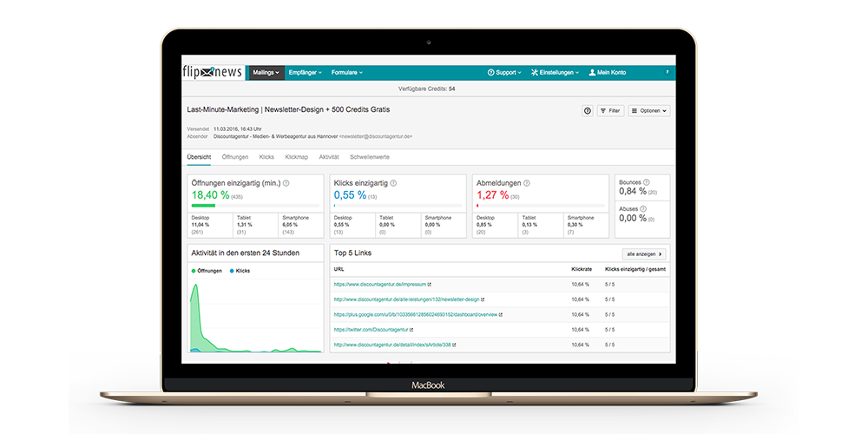Open the detail/index/sArticle/338 link
The width and height of the screenshot is (868, 434).
[x=392, y=345]
